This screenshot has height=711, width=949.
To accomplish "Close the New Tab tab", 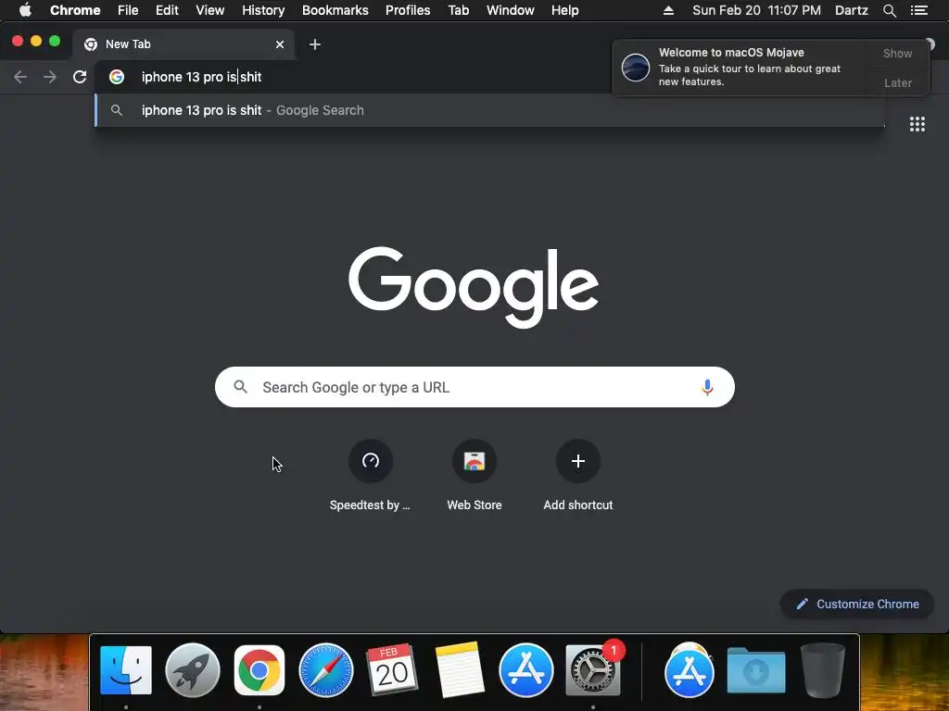I will [280, 44].
